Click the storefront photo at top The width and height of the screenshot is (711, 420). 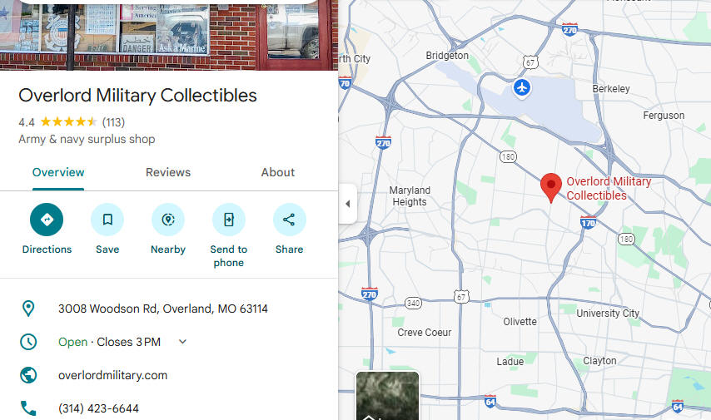click(x=169, y=35)
